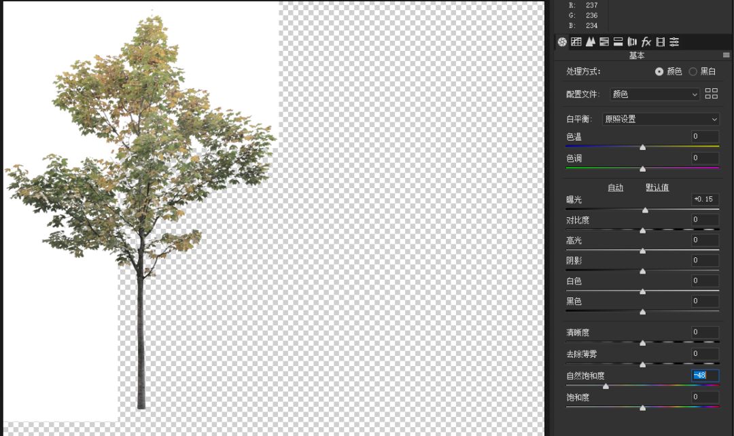
Task: Open the 基本 panel options menu
Action: (x=726, y=56)
